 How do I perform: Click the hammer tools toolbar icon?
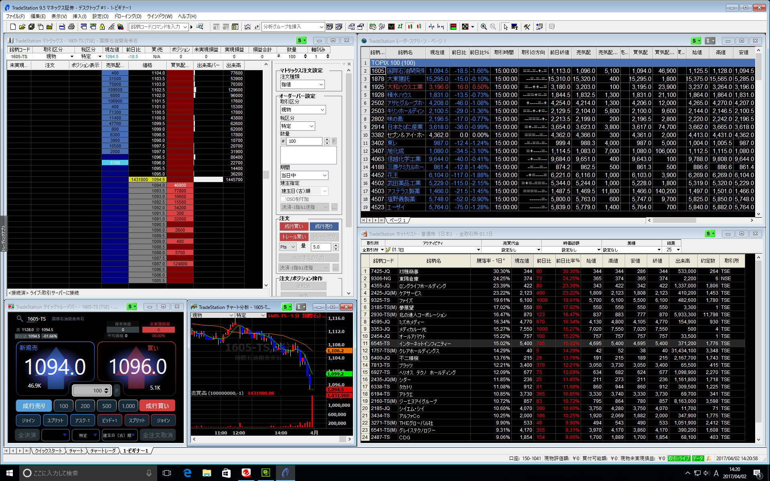[527, 27]
